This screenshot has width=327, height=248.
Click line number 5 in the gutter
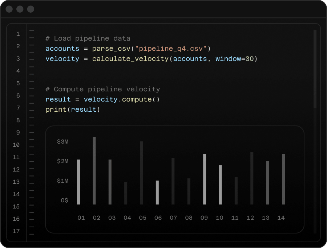tap(18, 83)
